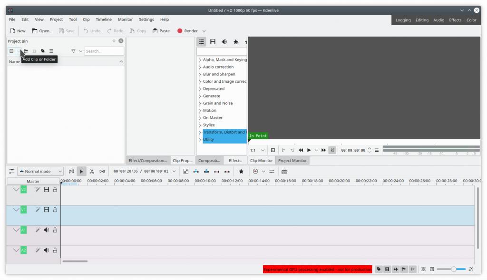
Task: Expand the Blur and Sharpen category
Action: 200,74
